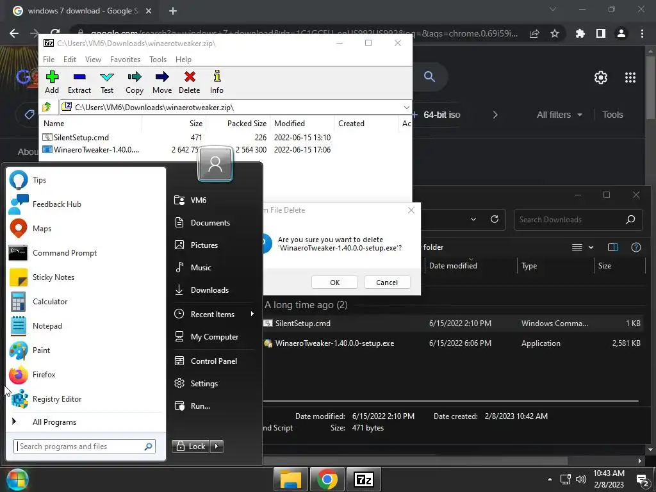Cancel the File Delete dialog
Screen dimensions: 656x492
click(x=387, y=283)
